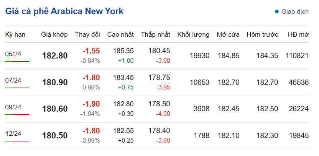319x156 pixels.
Task: Click the Thấp nhất column header
Action: pos(155,34)
